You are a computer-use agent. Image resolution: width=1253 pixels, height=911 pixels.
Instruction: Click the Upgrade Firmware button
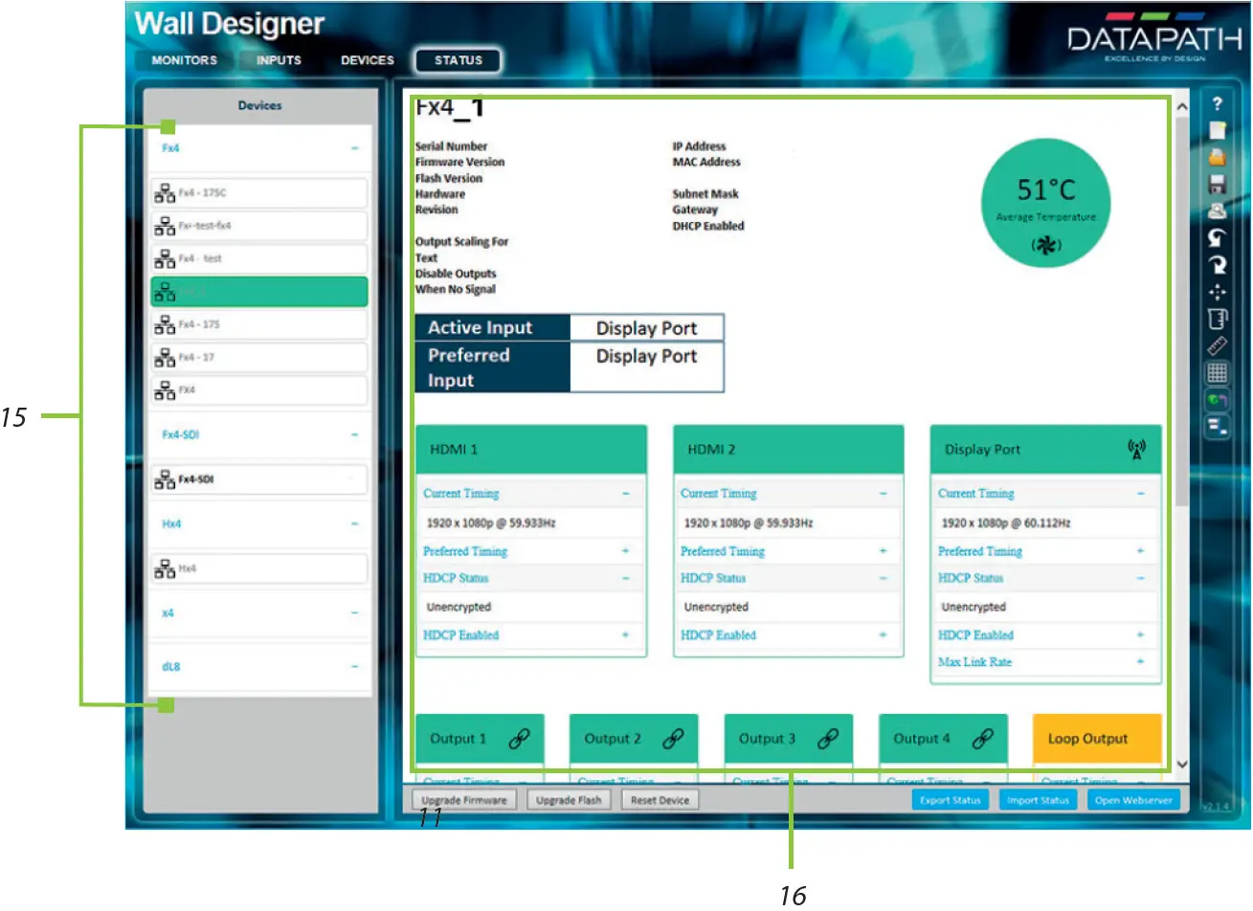pos(464,800)
